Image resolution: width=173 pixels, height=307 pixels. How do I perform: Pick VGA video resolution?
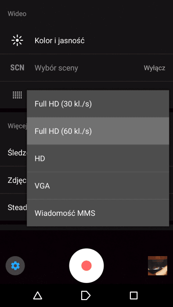point(98,186)
